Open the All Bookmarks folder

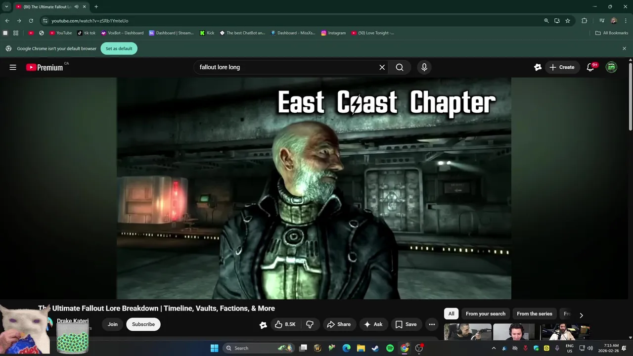coord(611,33)
